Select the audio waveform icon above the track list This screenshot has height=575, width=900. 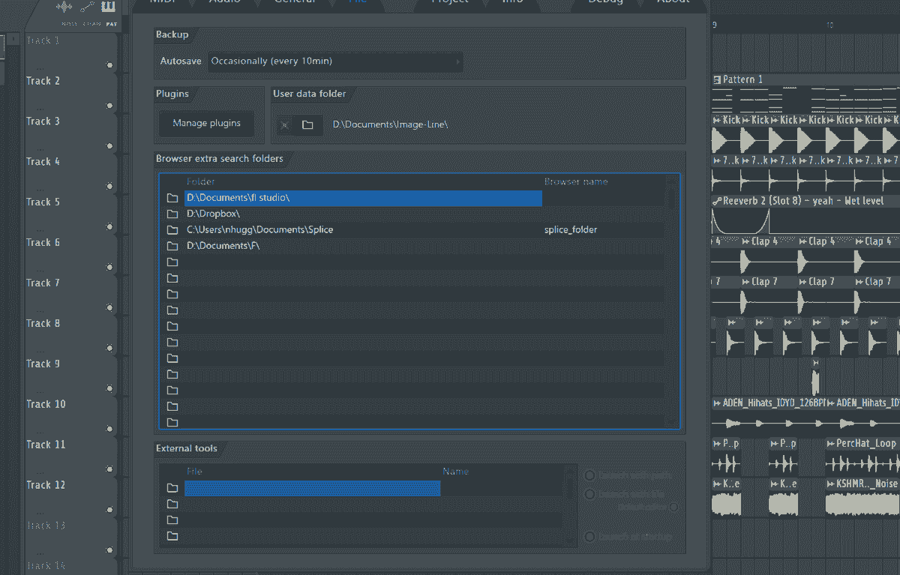coord(65,7)
